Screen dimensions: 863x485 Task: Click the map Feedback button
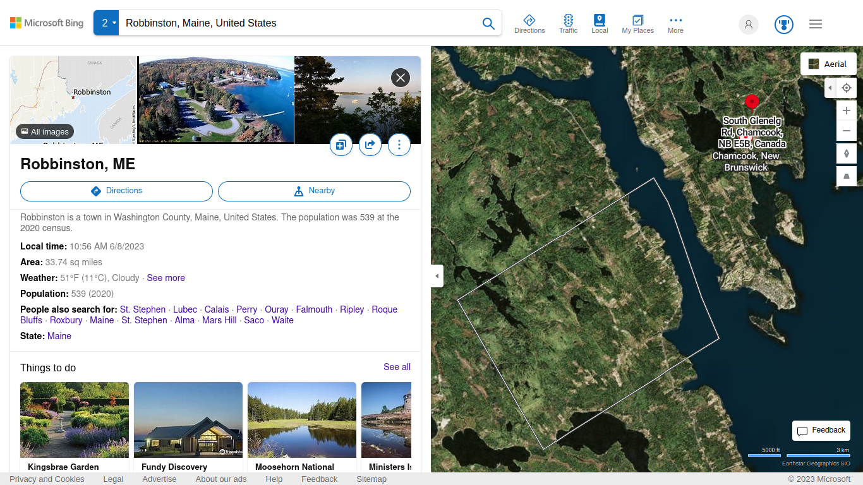point(821,431)
